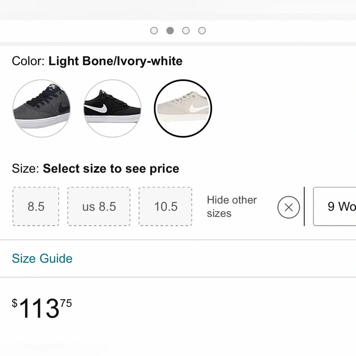Open the Size Guide link

pos(42,258)
